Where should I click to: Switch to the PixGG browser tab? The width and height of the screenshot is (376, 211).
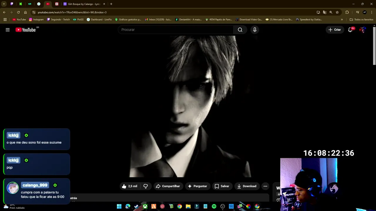point(30,4)
